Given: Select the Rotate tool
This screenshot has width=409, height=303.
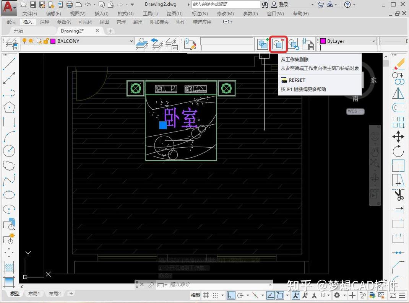Looking at the screenshot, I should (398, 151).
